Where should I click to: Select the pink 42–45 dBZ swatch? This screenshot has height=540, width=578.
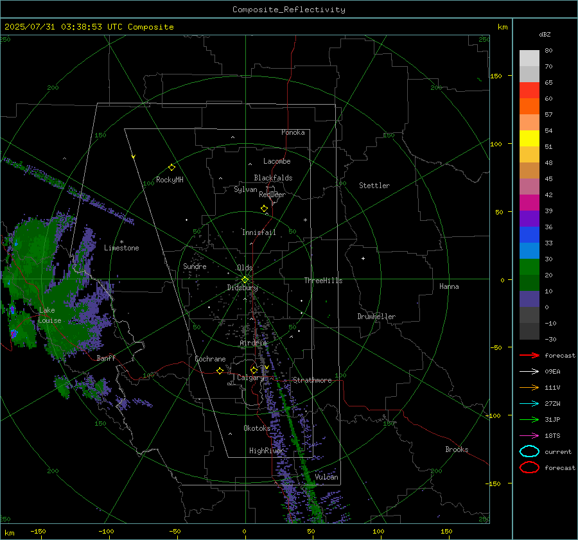coord(529,186)
